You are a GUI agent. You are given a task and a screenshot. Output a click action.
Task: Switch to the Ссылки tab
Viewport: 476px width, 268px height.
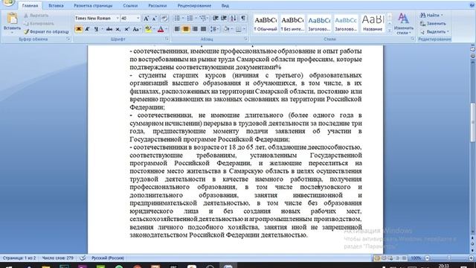[130, 6]
